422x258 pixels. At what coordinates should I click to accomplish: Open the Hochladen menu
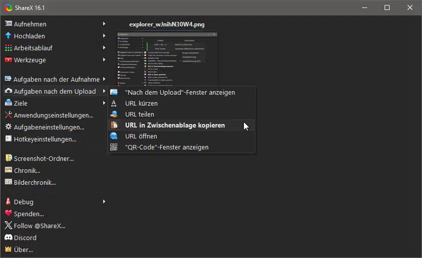pyautogui.click(x=55, y=36)
